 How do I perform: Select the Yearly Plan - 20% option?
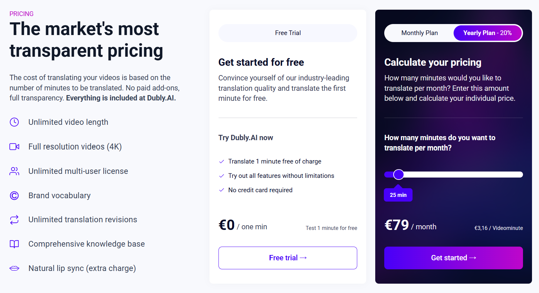click(487, 33)
